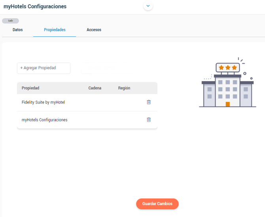Viewport: 265px width, 217px height.
Task: Click the Salir button
Action: click(10, 21)
